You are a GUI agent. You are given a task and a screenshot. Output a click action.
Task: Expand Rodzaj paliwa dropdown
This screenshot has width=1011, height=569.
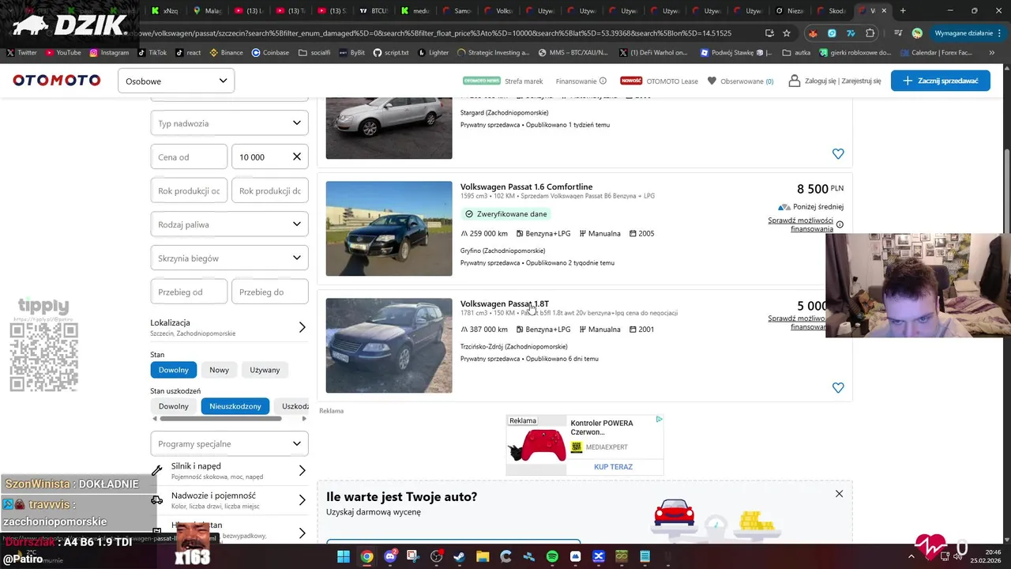229,224
